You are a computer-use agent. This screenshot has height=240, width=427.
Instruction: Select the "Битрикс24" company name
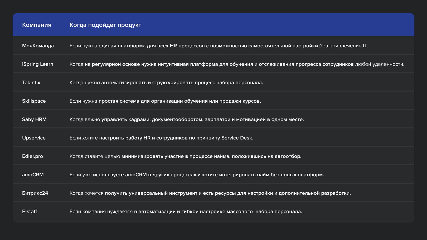(35, 193)
